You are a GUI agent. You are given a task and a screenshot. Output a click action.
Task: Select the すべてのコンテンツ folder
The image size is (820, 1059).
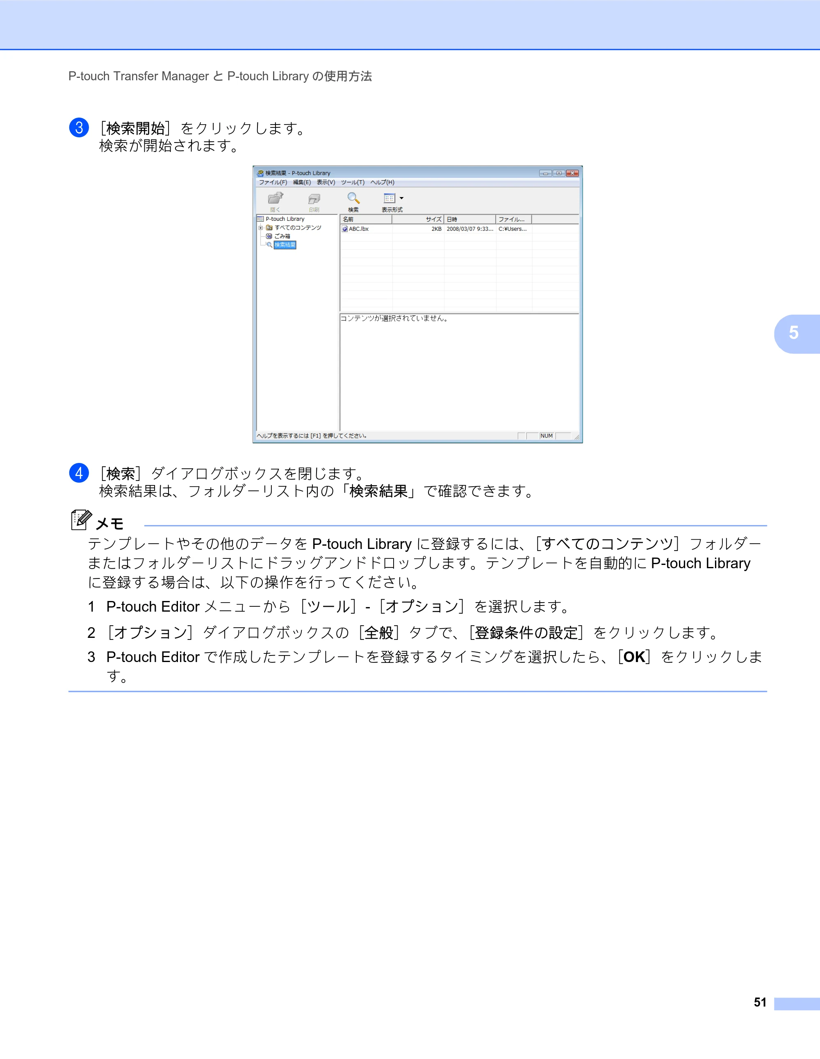pyautogui.click(x=298, y=228)
